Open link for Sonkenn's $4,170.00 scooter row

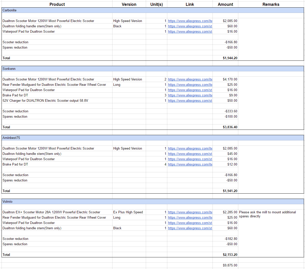[x=190, y=79]
